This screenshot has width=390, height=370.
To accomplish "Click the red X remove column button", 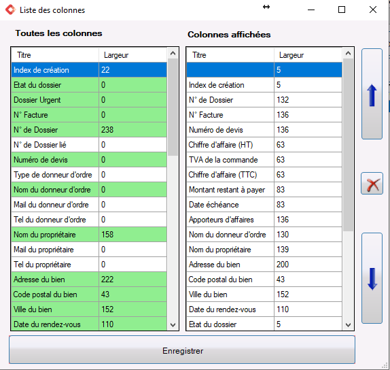I will pyautogui.click(x=372, y=183).
